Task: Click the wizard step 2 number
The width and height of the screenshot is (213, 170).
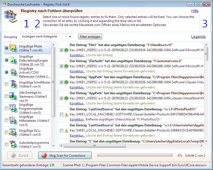Action: click(x=37, y=24)
